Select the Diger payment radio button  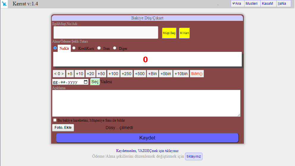pyautogui.click(x=115, y=48)
